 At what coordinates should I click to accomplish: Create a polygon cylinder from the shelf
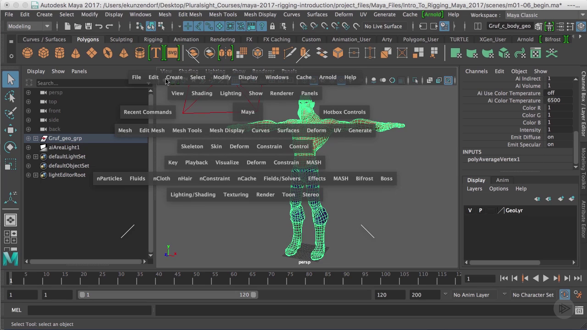coord(60,53)
